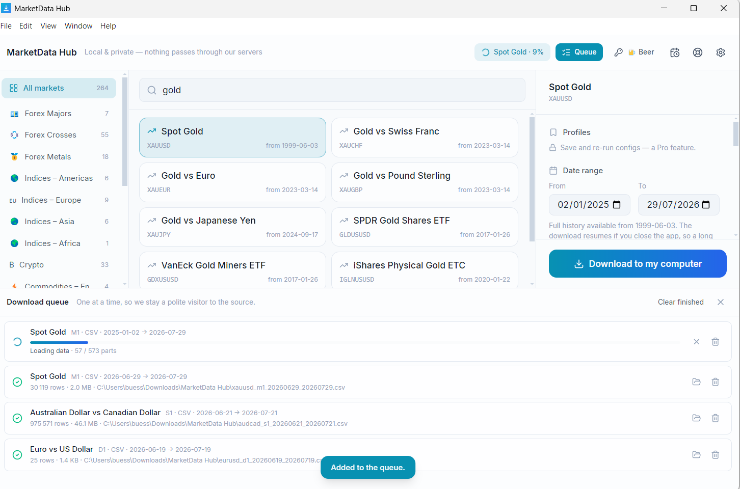Click the Added to the queue toast
The width and height of the screenshot is (740, 489).
368,468
